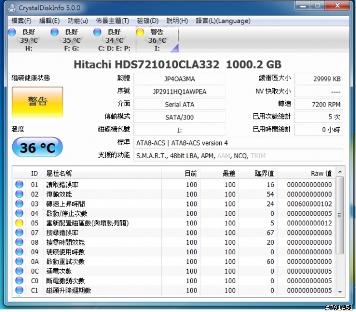The image size is (356, 312).
Task: Select the C: D: E: P: disk tab
Action: (114, 39)
